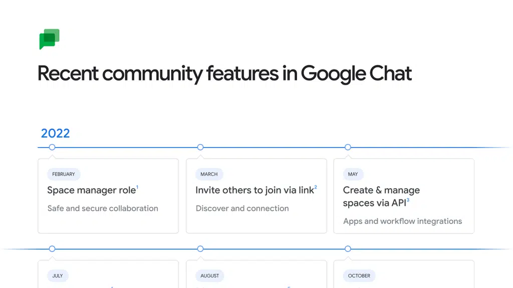Select the May timeline marker circle
The width and height of the screenshot is (513, 288).
pos(348,147)
